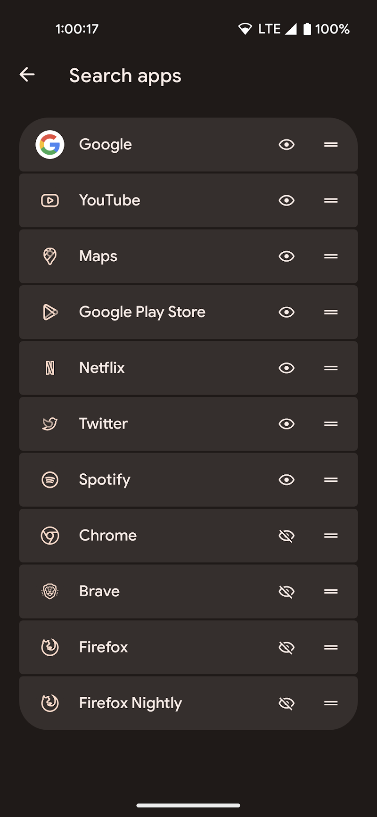Toggle visibility of YouTube
This screenshot has height=817, width=377.
[x=287, y=200]
